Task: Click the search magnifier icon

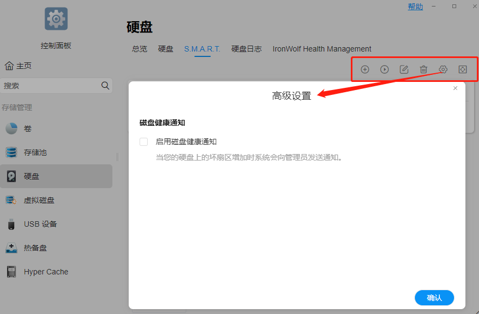Action: pos(105,86)
